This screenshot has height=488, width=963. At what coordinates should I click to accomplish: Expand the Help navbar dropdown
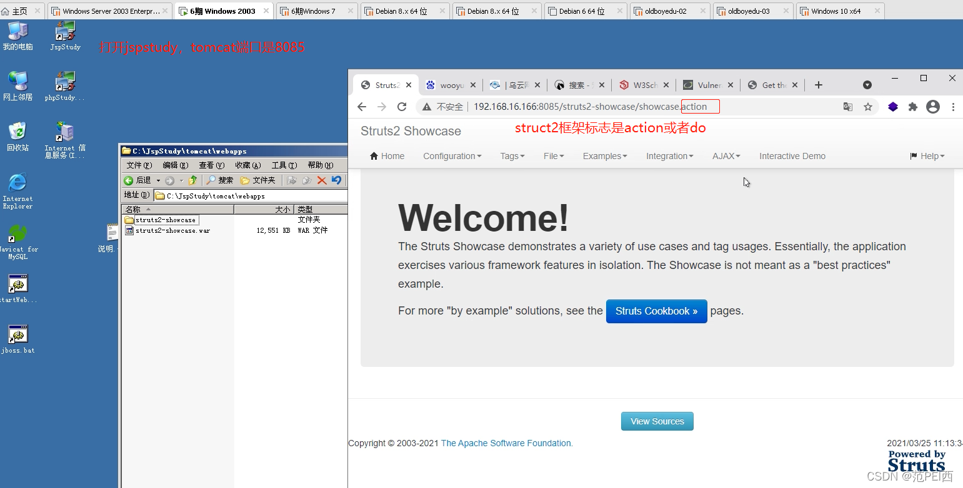(927, 156)
